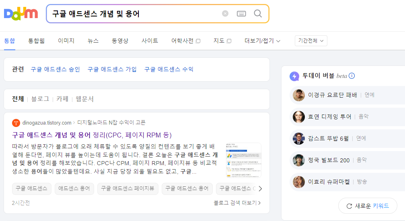This screenshot has width=405, height=221.
Task: Open related search 구글 애드센스 승인
Action: tap(55, 69)
